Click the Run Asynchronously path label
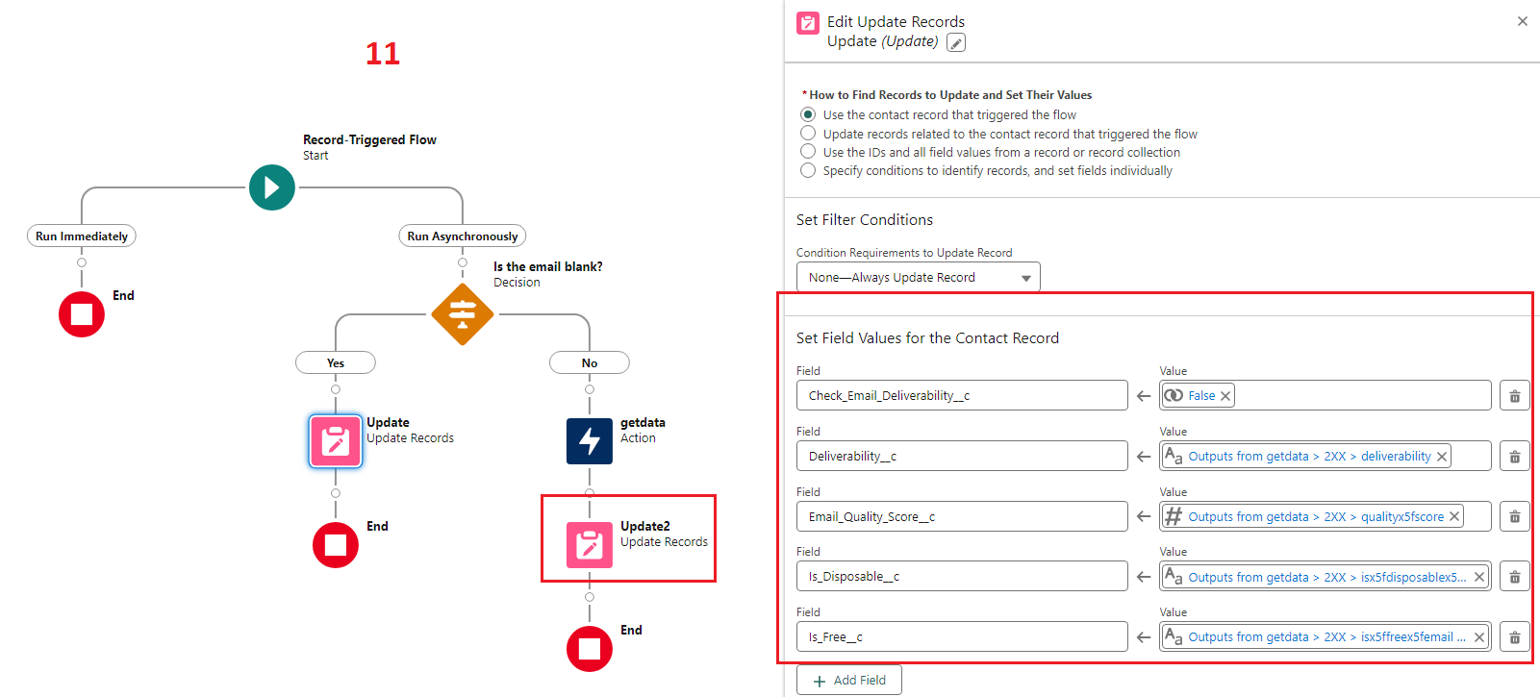Viewport: 1540px width, 697px height. (x=463, y=236)
